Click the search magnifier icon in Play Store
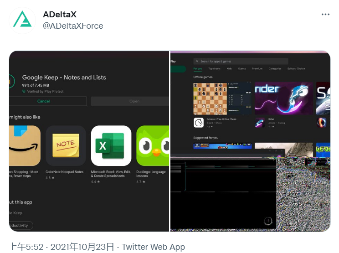This screenshot has width=339, height=253. pyautogui.click(x=197, y=62)
